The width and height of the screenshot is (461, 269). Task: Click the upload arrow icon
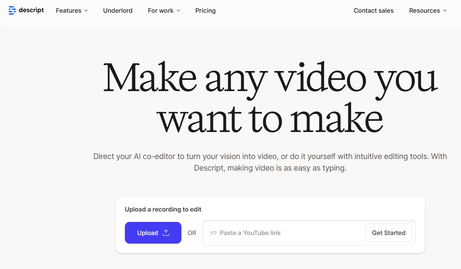point(166,233)
